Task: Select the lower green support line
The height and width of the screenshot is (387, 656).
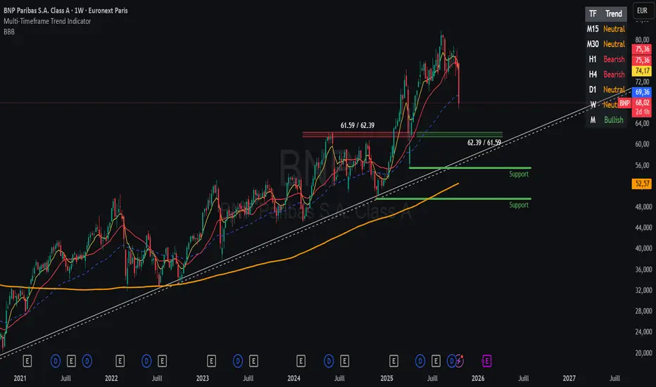Action: (x=453, y=198)
